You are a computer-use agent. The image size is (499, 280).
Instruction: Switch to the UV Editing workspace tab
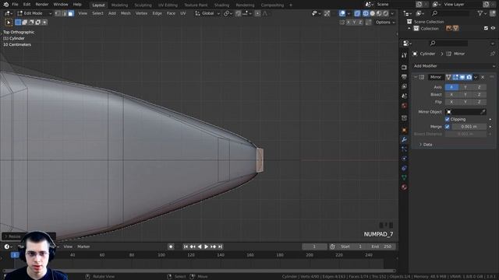(x=168, y=5)
